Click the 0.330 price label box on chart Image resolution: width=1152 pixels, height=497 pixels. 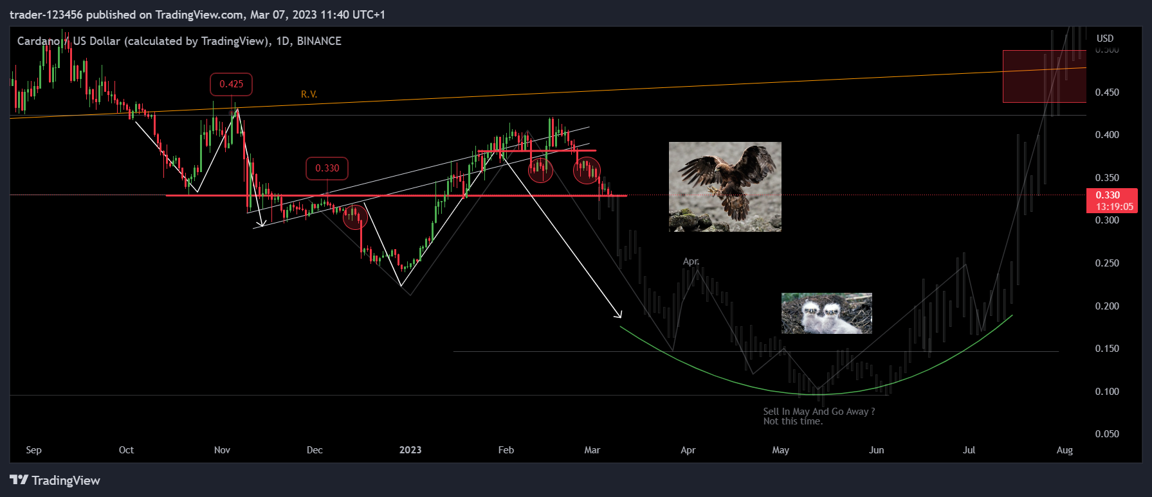[x=327, y=168]
